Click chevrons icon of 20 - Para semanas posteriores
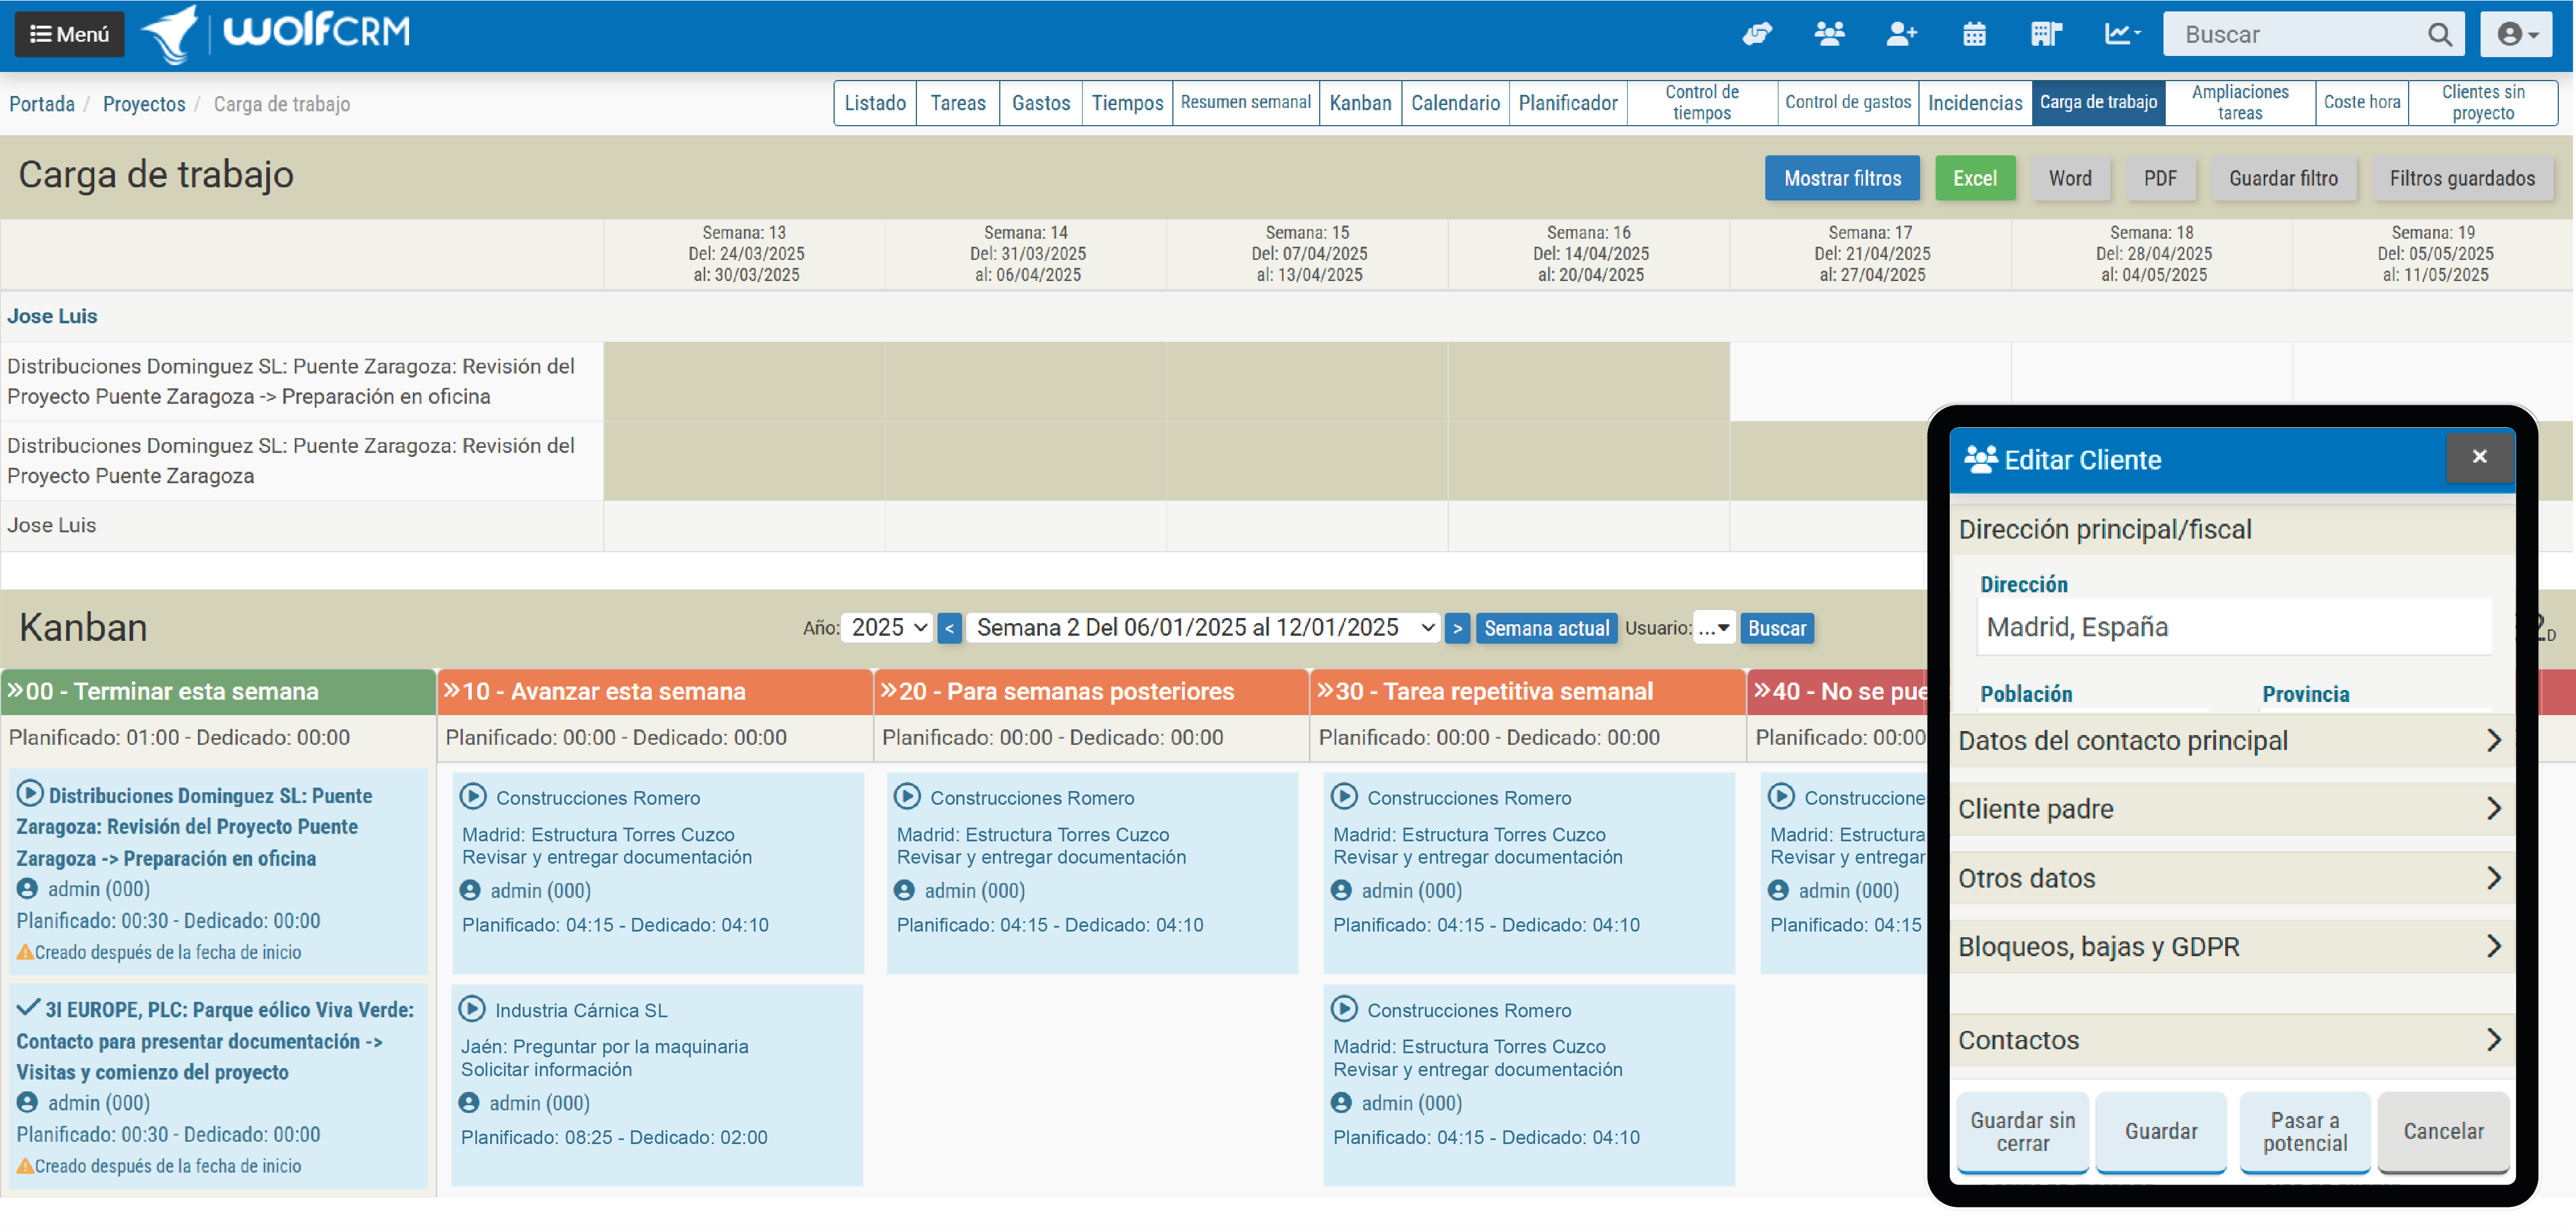Image resolution: width=2576 pixels, height=1232 pixels. point(888,691)
